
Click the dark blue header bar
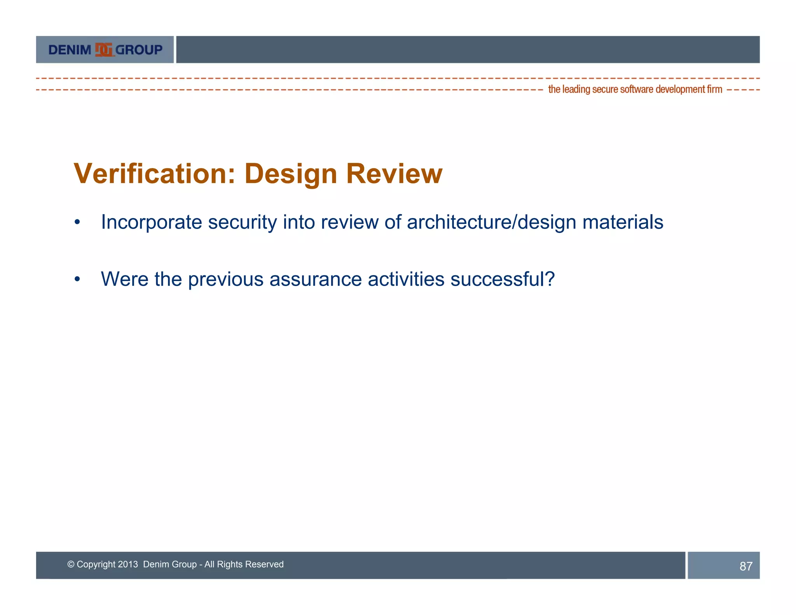pyautogui.click(x=468, y=49)
